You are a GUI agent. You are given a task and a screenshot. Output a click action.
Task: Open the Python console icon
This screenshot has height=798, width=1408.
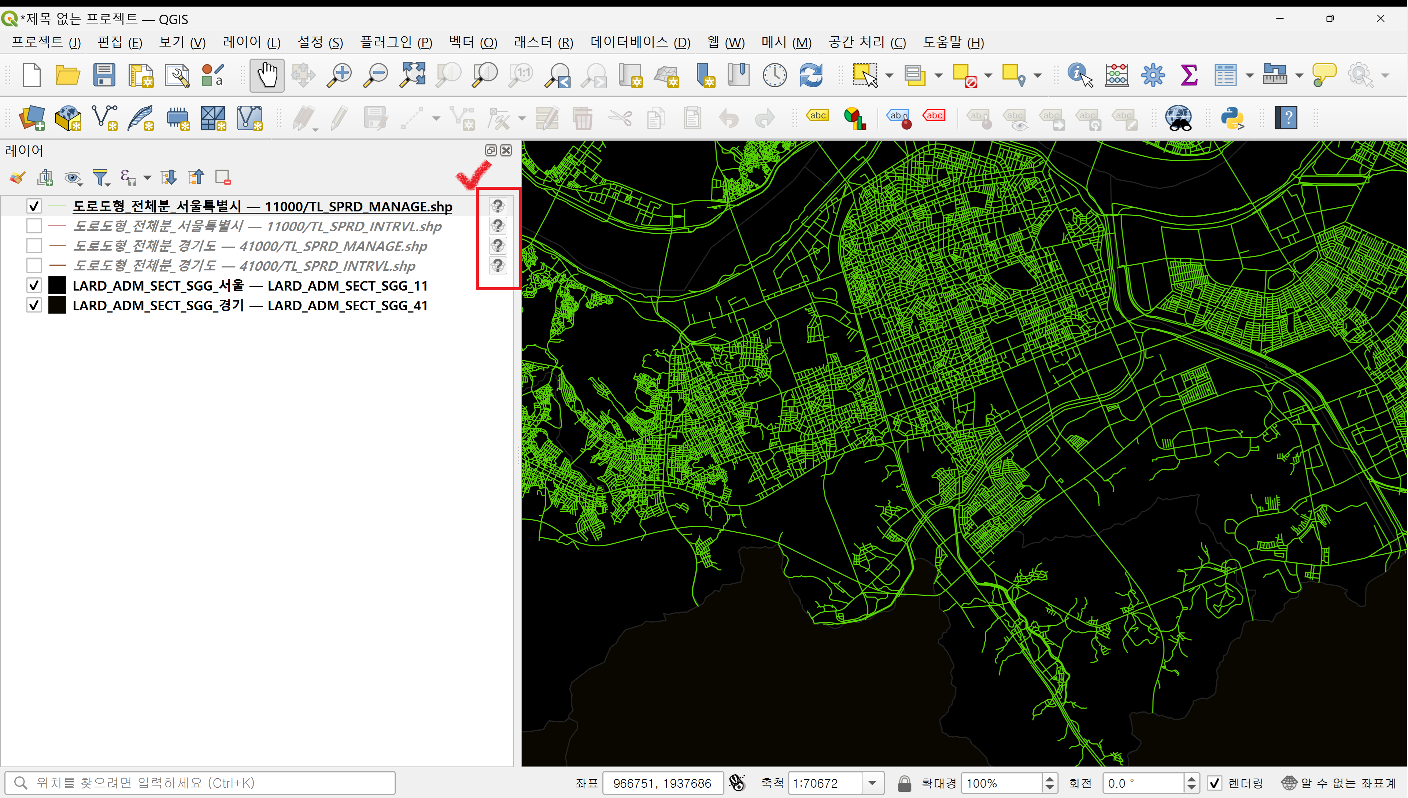[x=1232, y=118]
